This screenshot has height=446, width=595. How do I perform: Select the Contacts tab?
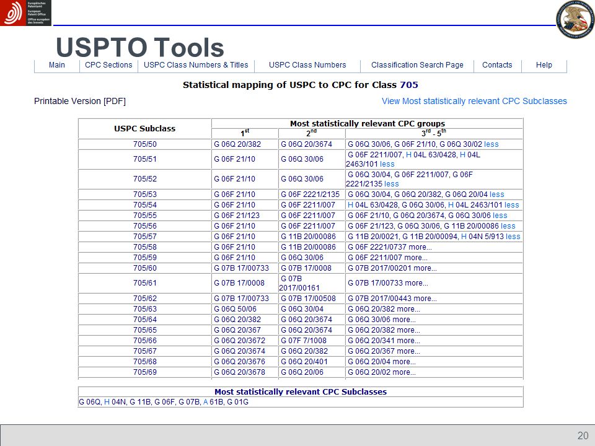pos(497,65)
